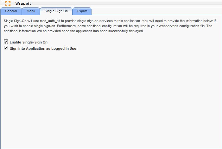
Task: Uncheck Sign into Application as Logged In User
Action: point(6,48)
